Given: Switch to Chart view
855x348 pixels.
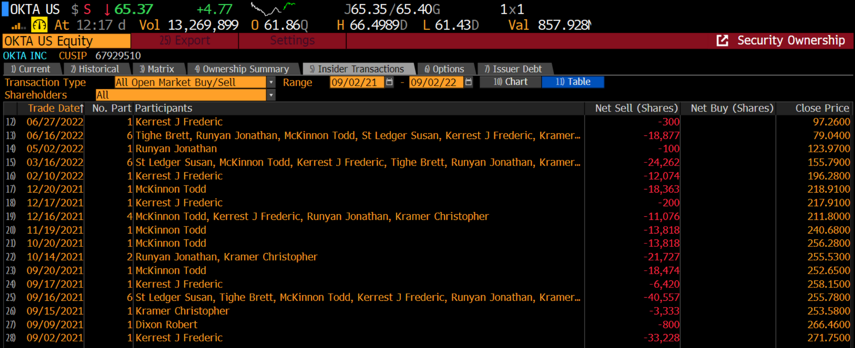Looking at the screenshot, I should (510, 82).
